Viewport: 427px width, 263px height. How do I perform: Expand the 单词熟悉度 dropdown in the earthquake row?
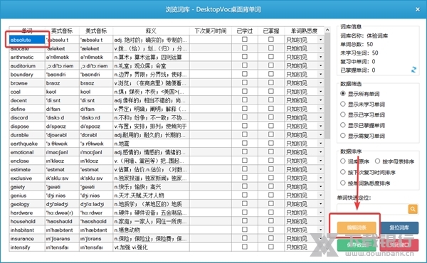click(x=320, y=144)
